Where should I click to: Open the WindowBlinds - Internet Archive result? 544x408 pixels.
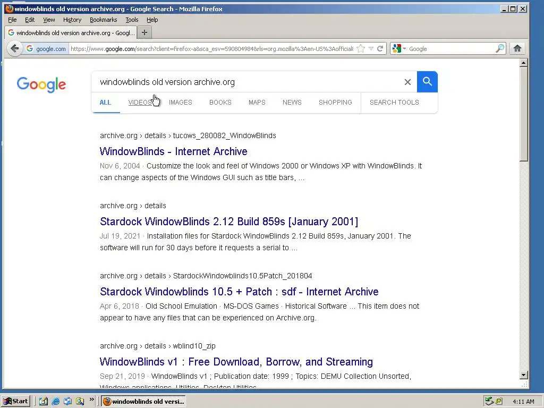pos(174,151)
